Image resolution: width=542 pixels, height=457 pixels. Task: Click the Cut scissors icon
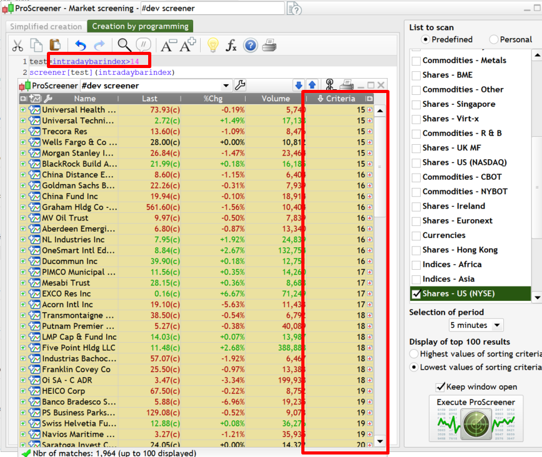click(18, 46)
